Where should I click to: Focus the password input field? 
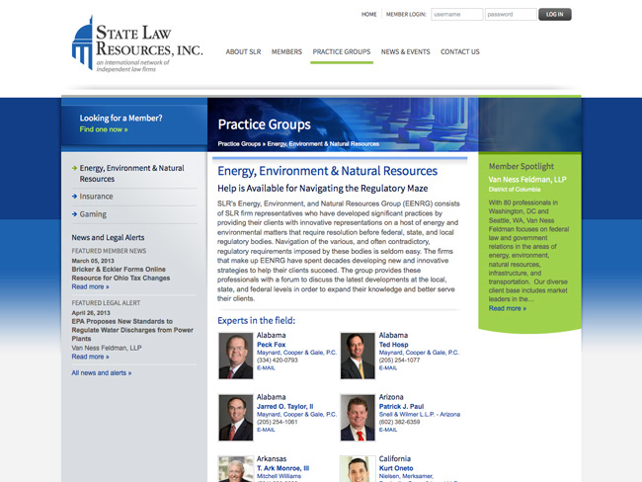(511, 15)
